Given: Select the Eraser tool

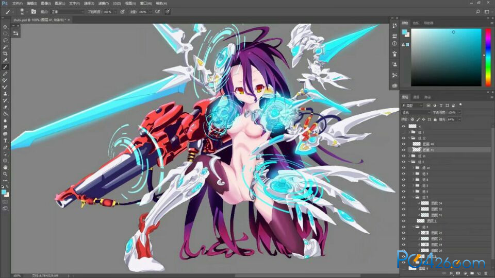Looking at the screenshot, I should click(x=5, y=107).
